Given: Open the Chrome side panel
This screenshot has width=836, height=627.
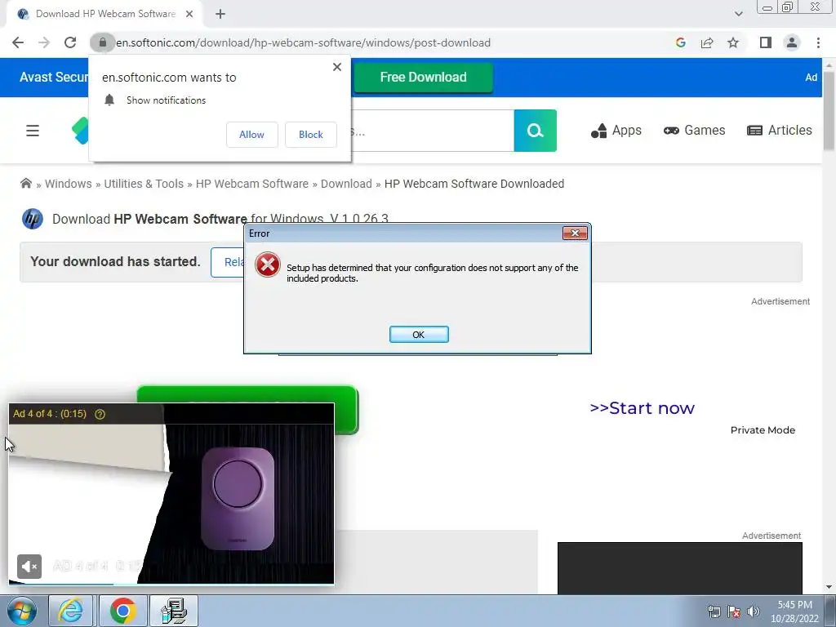Looking at the screenshot, I should point(766,42).
